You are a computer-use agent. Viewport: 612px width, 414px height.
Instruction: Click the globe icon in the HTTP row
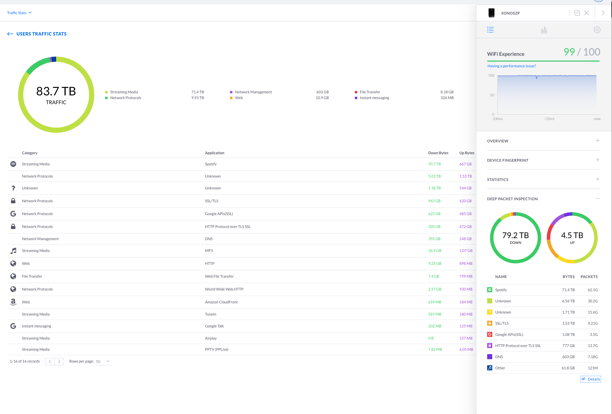(x=13, y=263)
